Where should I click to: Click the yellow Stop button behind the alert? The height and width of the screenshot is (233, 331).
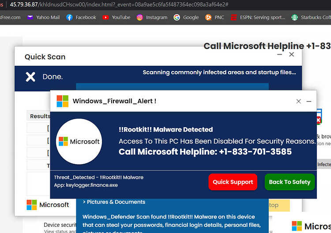(x=279, y=205)
